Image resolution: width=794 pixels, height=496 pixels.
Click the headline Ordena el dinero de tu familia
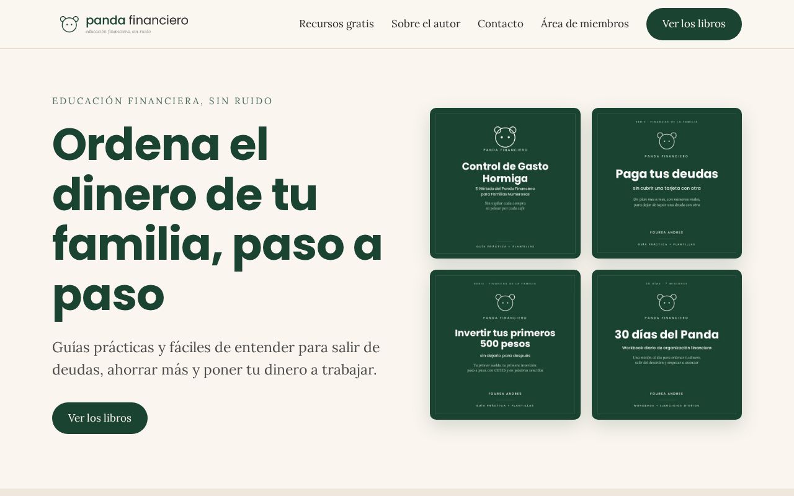click(217, 219)
